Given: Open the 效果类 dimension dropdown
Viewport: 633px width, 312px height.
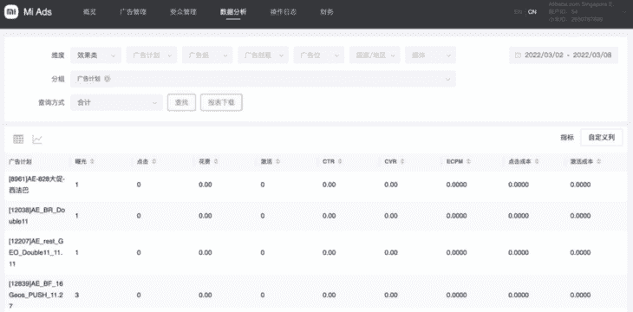Looking at the screenshot, I should point(95,55).
